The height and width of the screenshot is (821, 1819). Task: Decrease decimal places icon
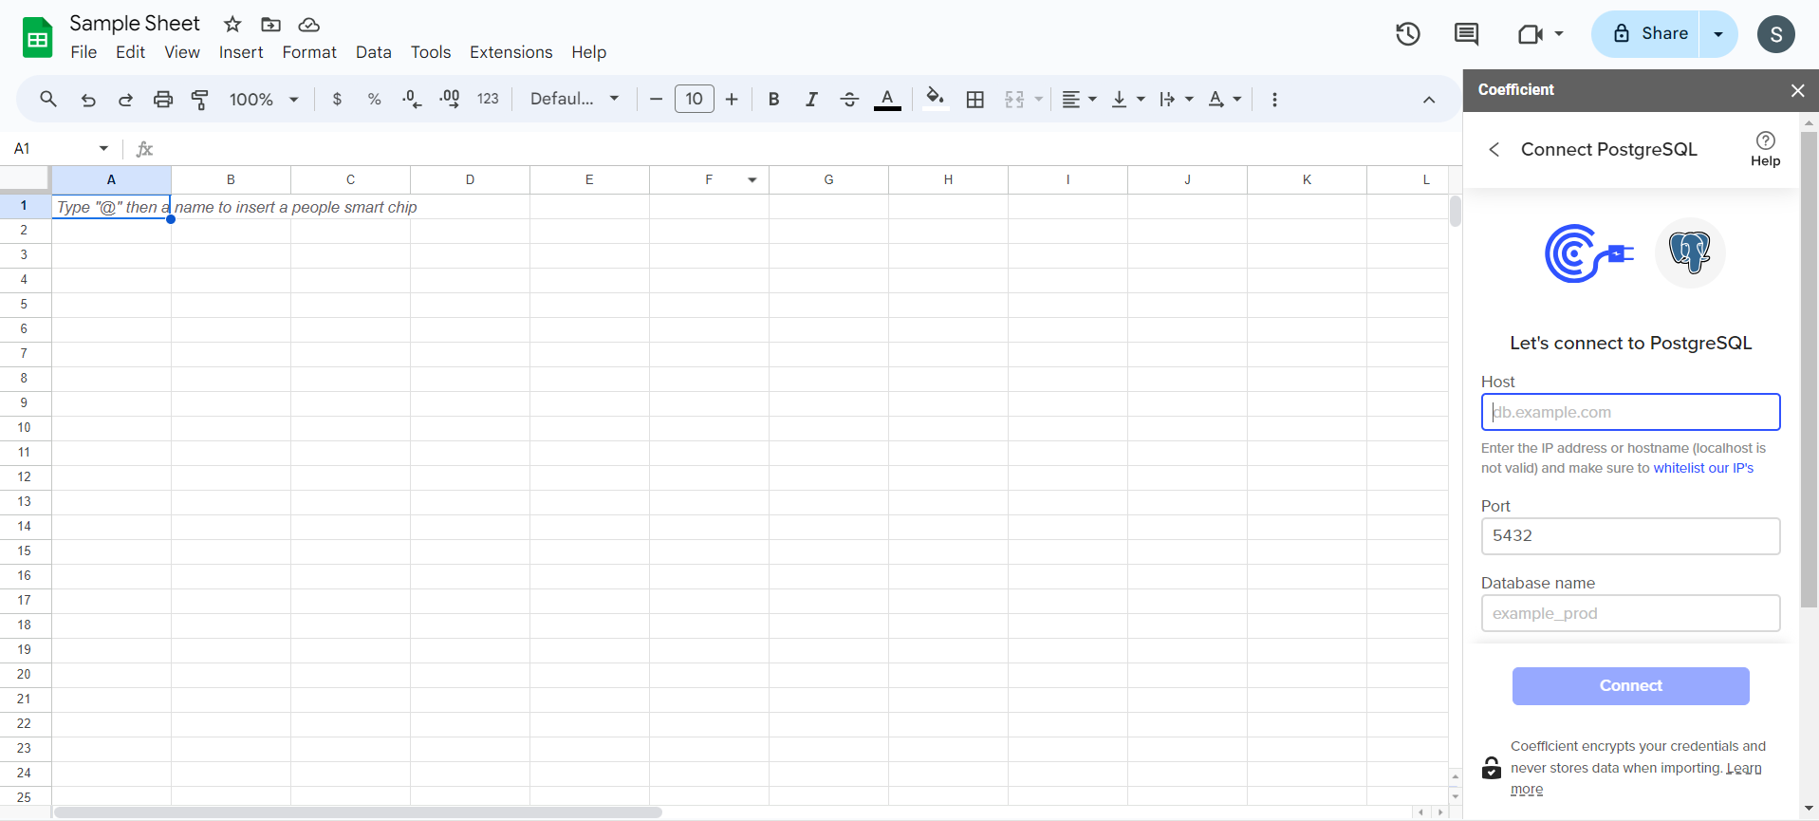[x=412, y=100]
